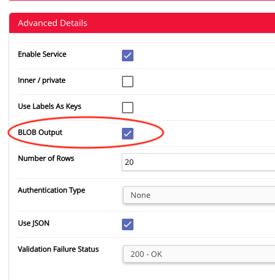Click the Advanced Details panel title
The height and width of the screenshot is (280, 275).
(x=53, y=23)
